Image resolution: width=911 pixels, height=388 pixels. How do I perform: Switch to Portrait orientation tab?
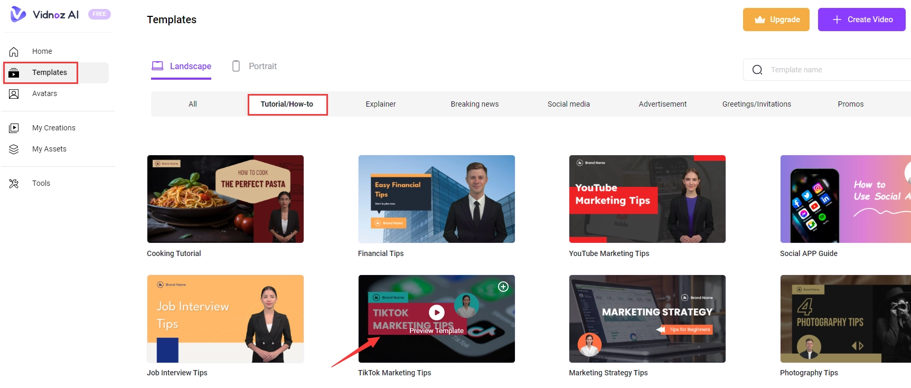pyautogui.click(x=255, y=67)
